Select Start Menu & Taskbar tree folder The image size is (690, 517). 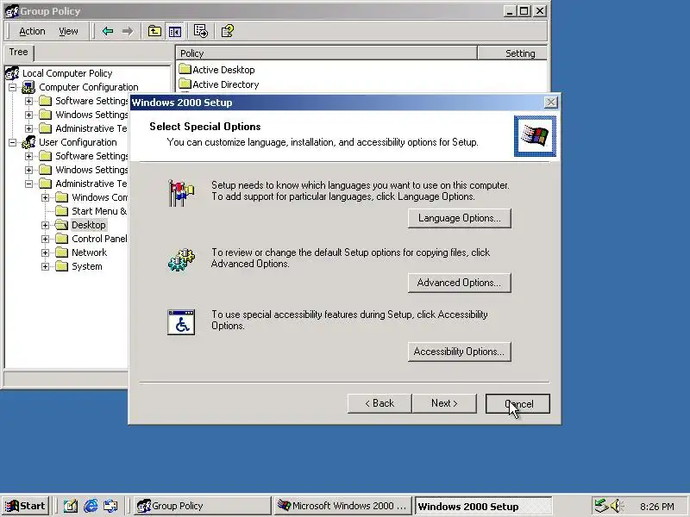tap(91, 211)
